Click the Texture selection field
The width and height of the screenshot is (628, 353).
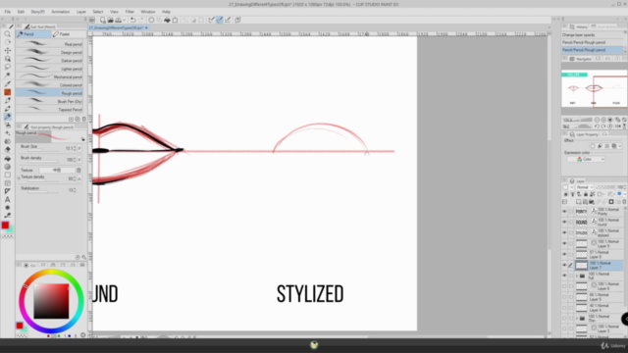tap(57, 170)
